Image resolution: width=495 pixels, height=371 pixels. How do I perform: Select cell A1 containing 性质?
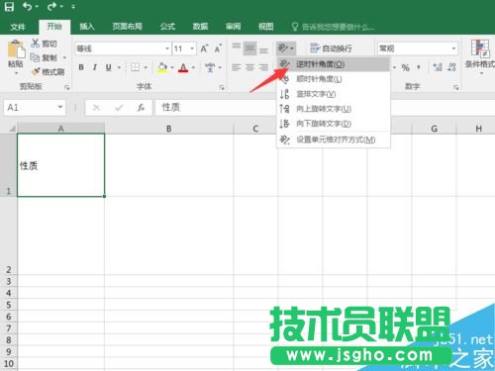[x=60, y=165]
